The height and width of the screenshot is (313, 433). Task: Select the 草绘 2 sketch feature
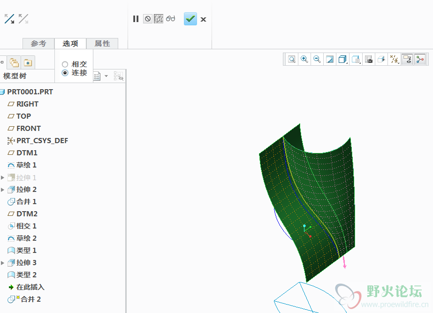[x=26, y=238]
